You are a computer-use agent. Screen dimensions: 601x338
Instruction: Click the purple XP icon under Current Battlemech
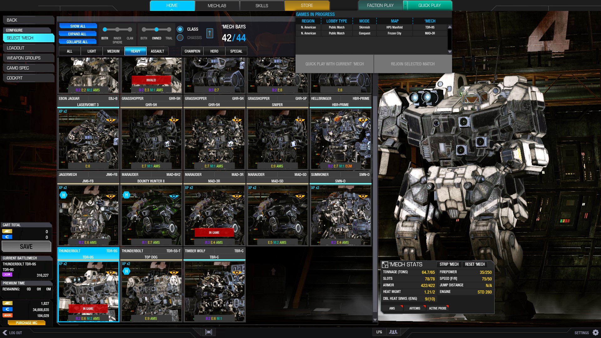pos(7,275)
